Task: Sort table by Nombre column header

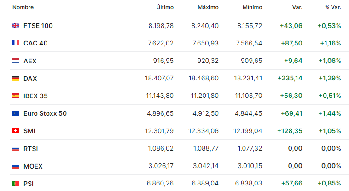Action: click(23, 7)
